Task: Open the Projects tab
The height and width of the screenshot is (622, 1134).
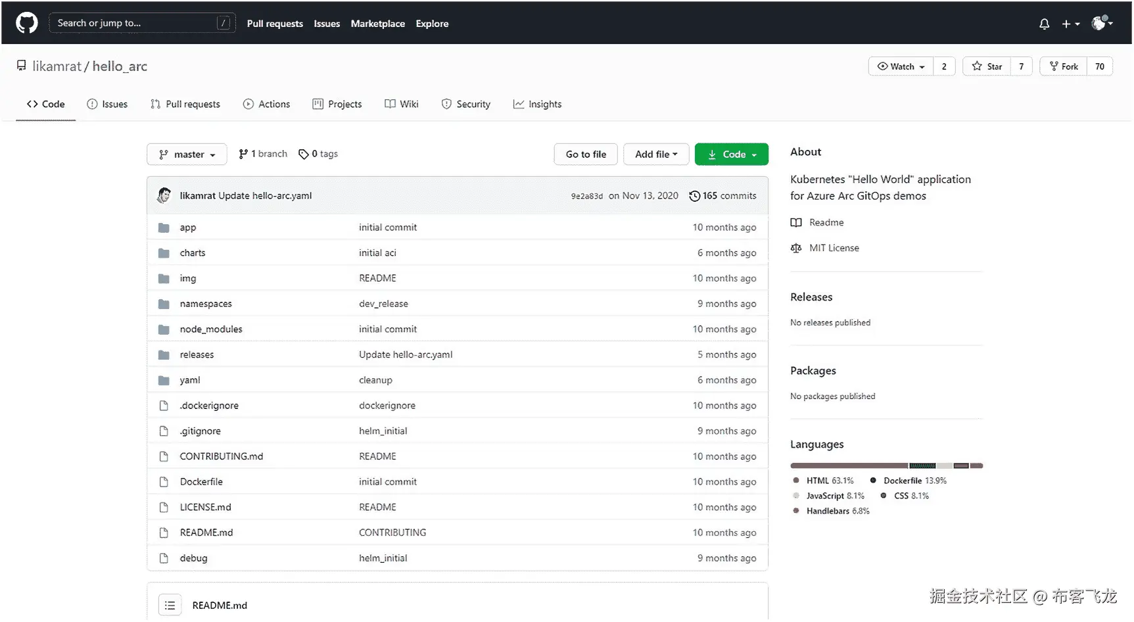Action: click(337, 104)
